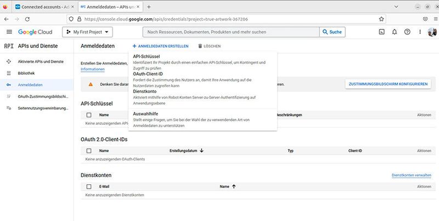Open the notifications bell
The width and height of the screenshot is (439, 221).
click(x=395, y=32)
